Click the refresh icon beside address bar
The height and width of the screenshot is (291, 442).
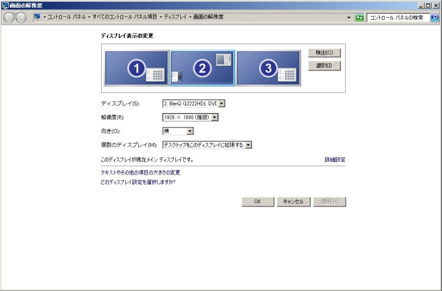[x=360, y=18]
